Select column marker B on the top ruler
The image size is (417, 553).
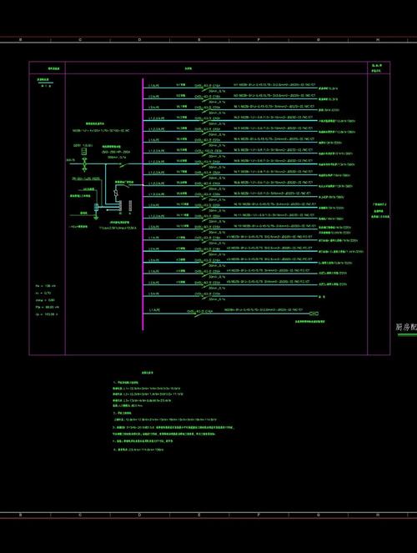[21, 40]
